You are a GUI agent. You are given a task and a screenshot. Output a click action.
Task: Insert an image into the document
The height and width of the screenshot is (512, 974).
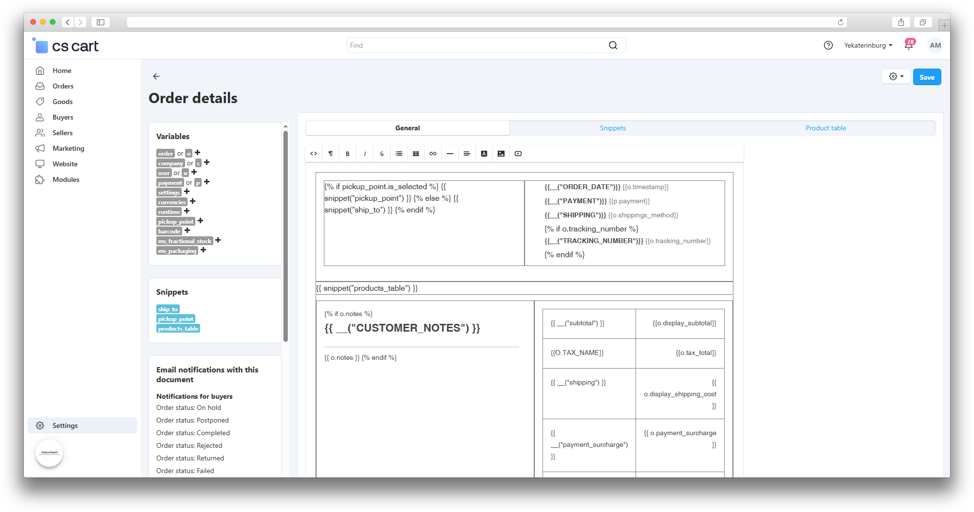[x=501, y=154]
